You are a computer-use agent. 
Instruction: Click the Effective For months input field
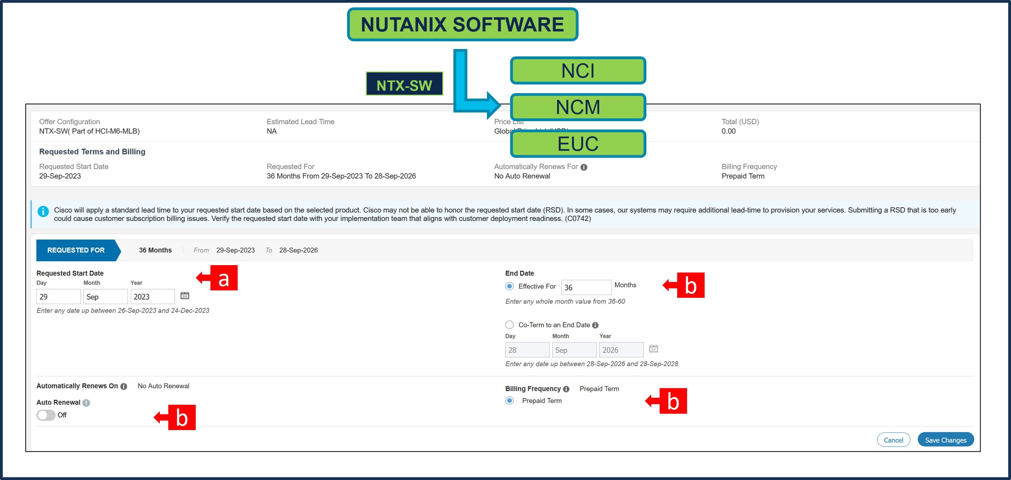[x=586, y=287]
